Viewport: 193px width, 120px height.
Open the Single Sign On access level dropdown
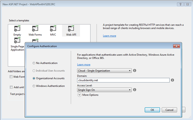[x=105, y=90]
